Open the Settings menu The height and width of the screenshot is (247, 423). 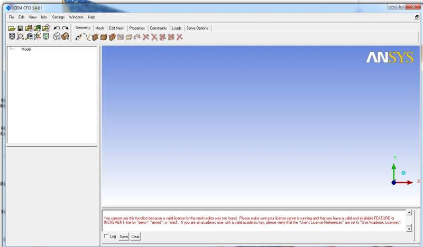pyautogui.click(x=58, y=17)
